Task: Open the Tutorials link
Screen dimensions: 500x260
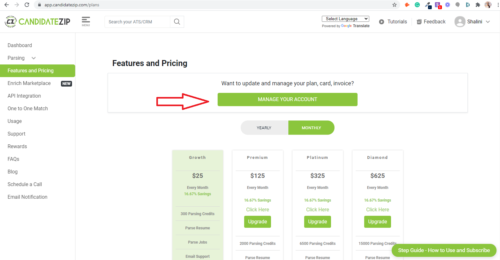Action: pos(397,21)
